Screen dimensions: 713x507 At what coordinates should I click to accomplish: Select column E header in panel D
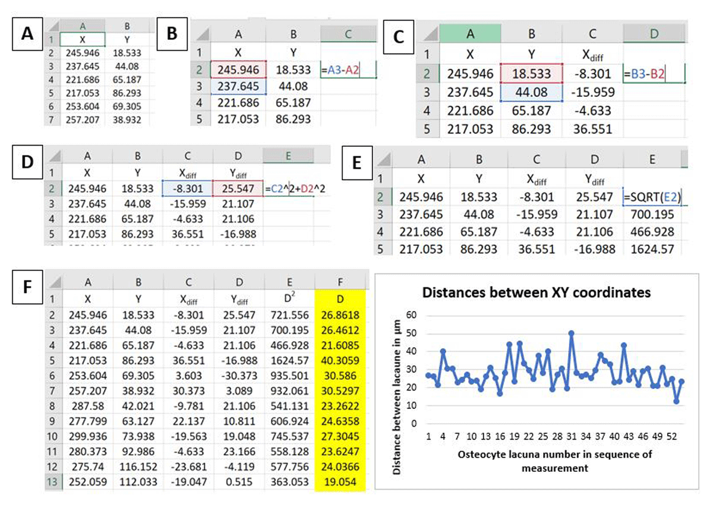(x=288, y=156)
